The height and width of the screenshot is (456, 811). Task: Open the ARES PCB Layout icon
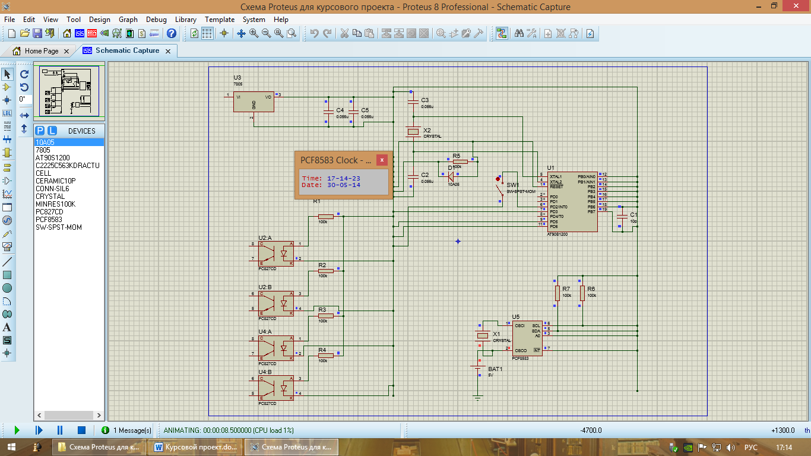92,33
